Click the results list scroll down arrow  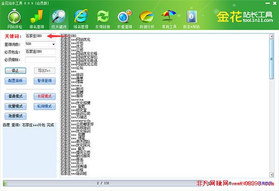coord(272,175)
